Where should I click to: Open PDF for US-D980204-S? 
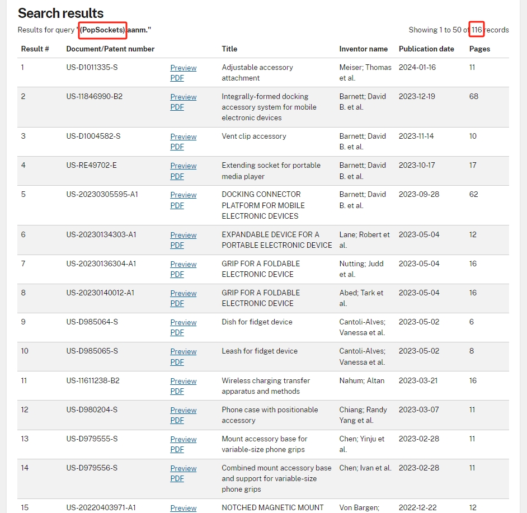coord(177,420)
